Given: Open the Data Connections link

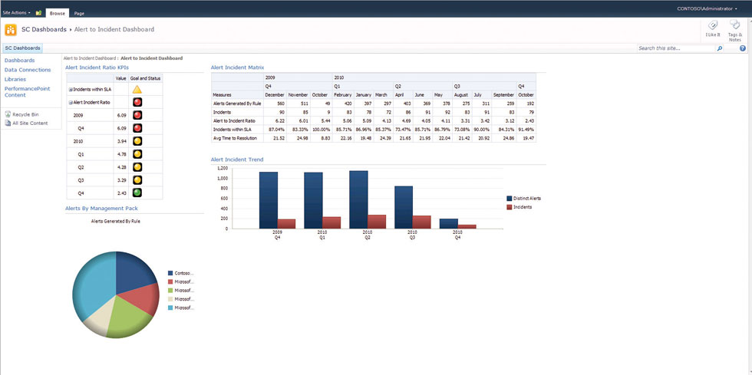Looking at the screenshot, I should point(28,70).
